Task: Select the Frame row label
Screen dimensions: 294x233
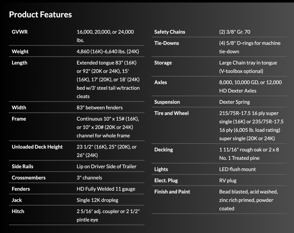Action: tap(19, 119)
